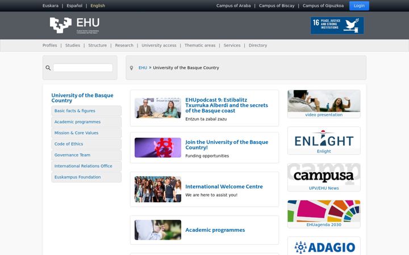
Task: Open the Directory menu
Action: [x=258, y=45]
